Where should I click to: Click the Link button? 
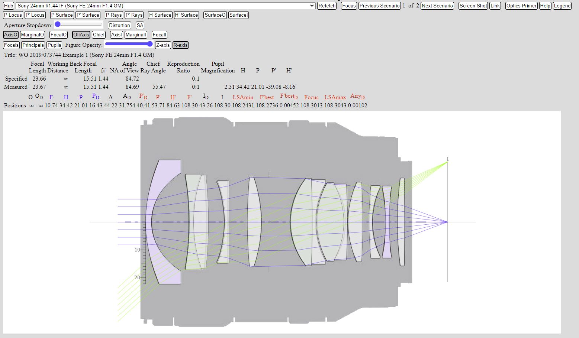pyautogui.click(x=495, y=6)
